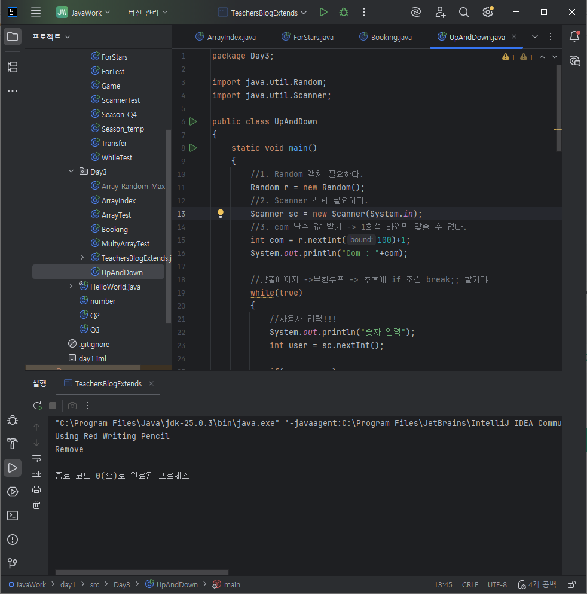Toggle soft-wrap in the run console
Image resolution: width=587 pixels, height=594 pixels.
36,459
